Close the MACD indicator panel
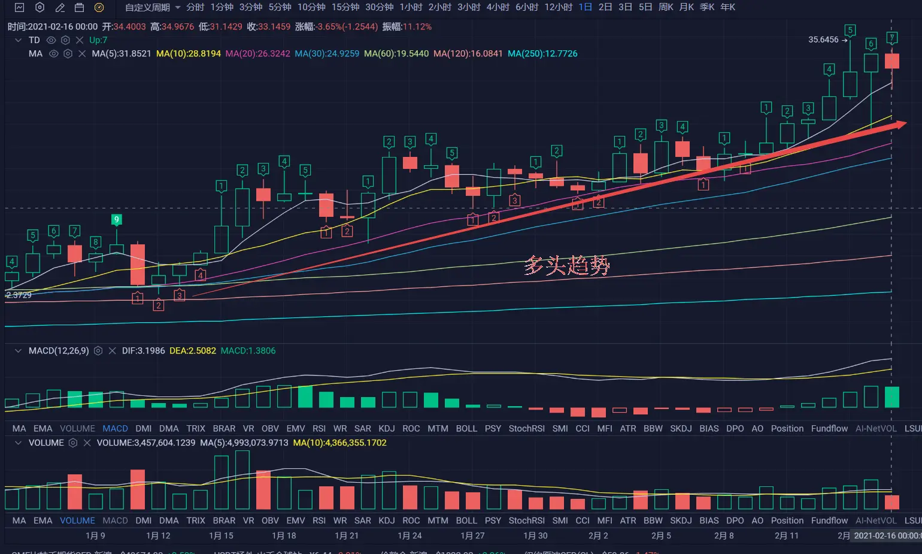The image size is (922, 554). (x=112, y=350)
